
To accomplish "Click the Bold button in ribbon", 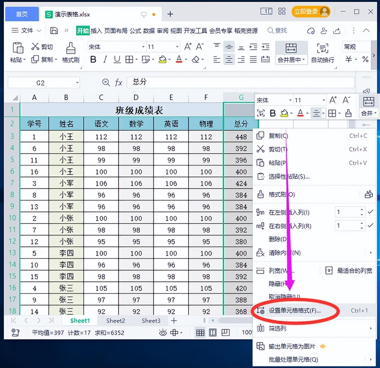I will (93, 60).
